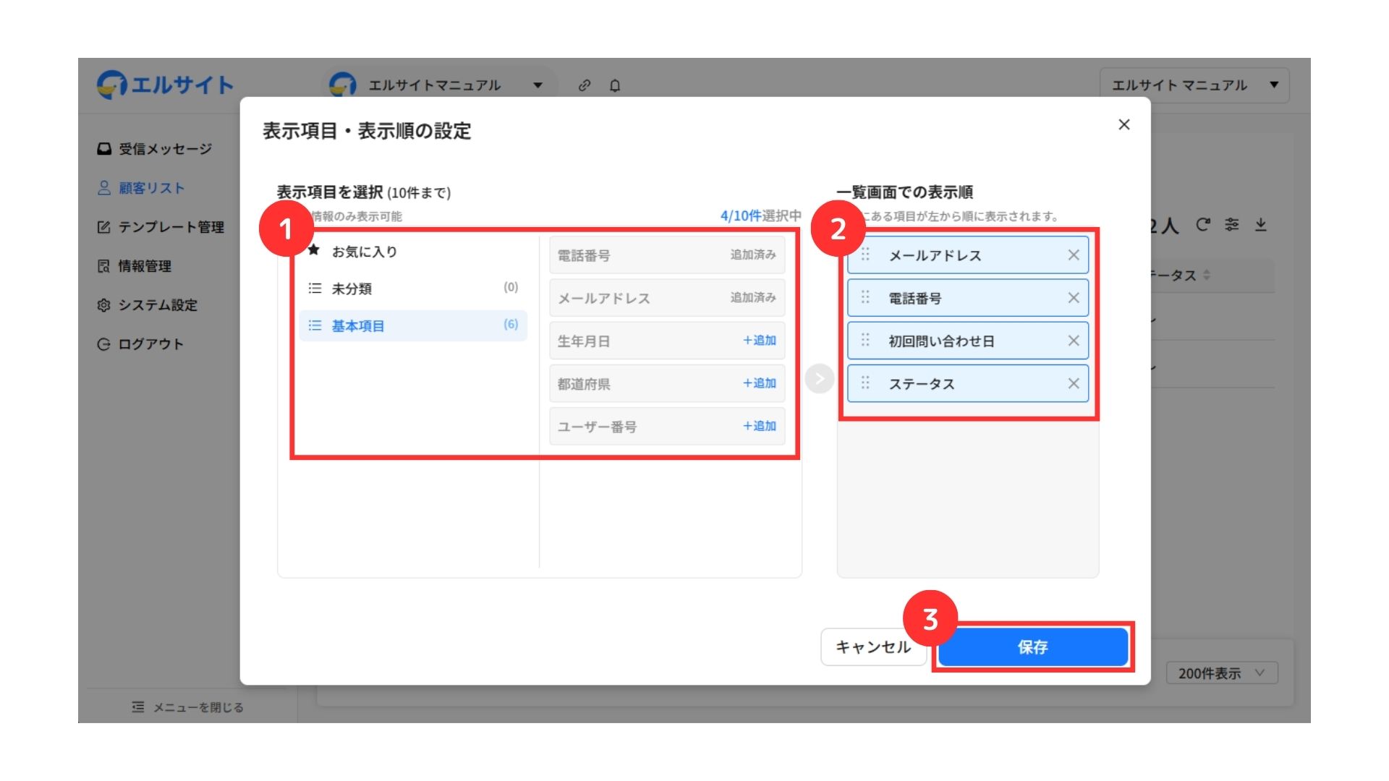Screen dimensions: 1389x781
Task: Open the 200件表示 page size dropdown
Action: [1222, 673]
